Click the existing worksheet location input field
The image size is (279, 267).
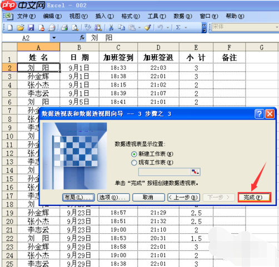point(165,172)
